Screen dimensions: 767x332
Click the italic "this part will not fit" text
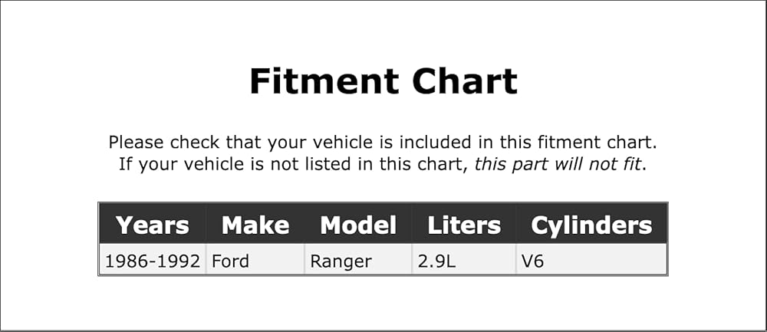(x=558, y=164)
